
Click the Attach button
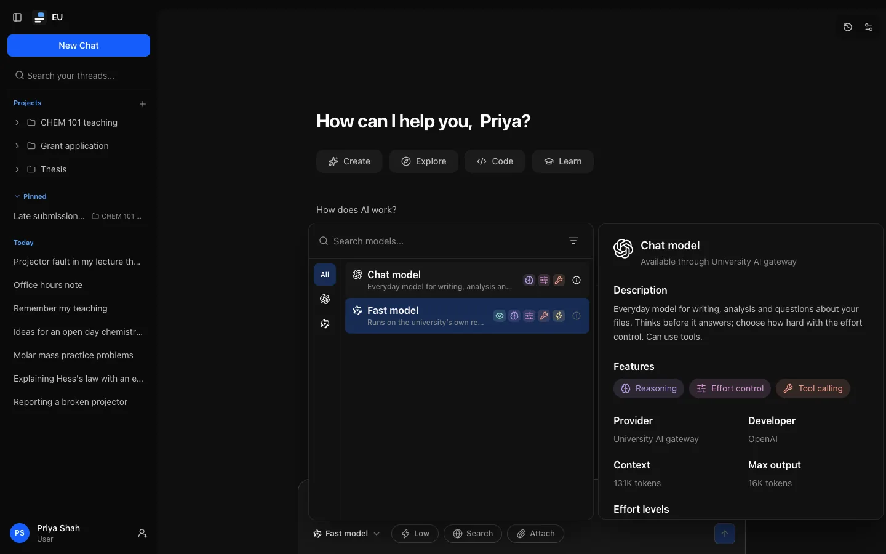pyautogui.click(x=535, y=534)
